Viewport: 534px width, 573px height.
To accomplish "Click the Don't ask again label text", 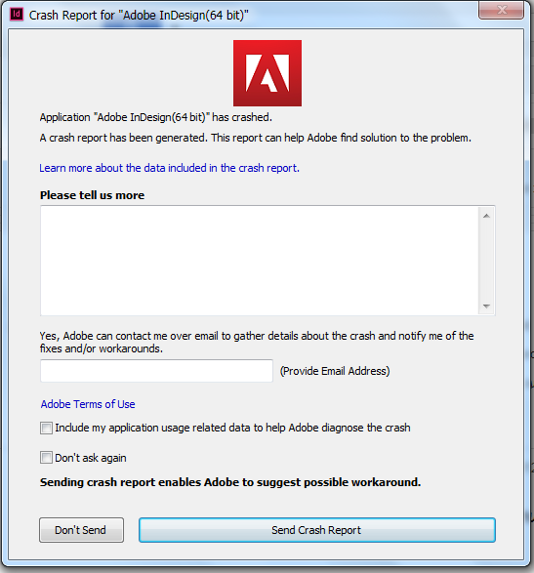I will [x=91, y=458].
